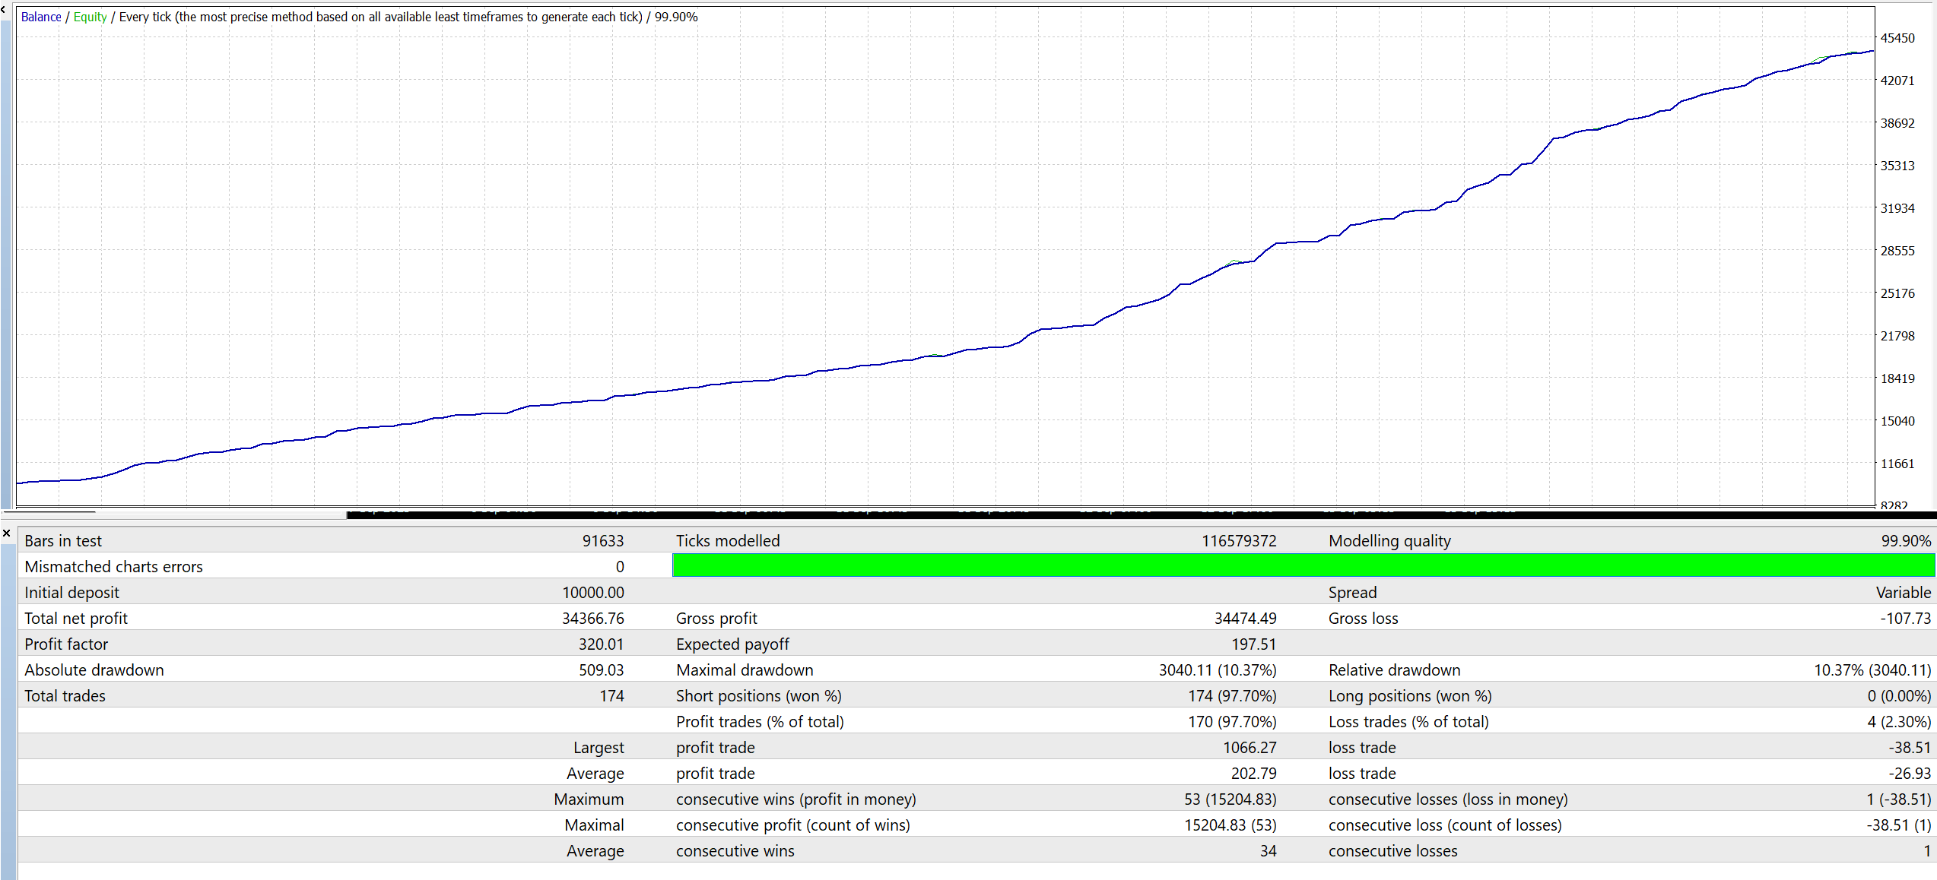Select the Largest profit trade value 1066.27
Screen dimensions: 1937x880
tap(1250, 748)
